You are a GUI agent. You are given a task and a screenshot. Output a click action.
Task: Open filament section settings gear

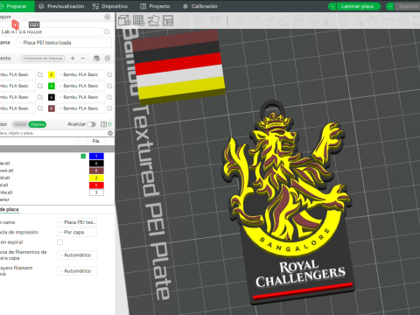pyautogui.click(x=108, y=59)
